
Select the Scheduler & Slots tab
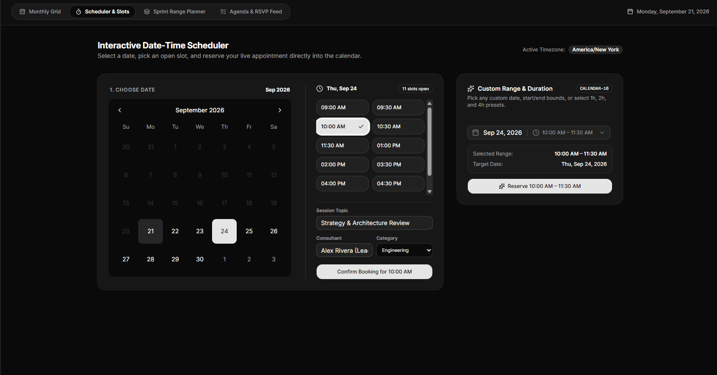pos(102,12)
